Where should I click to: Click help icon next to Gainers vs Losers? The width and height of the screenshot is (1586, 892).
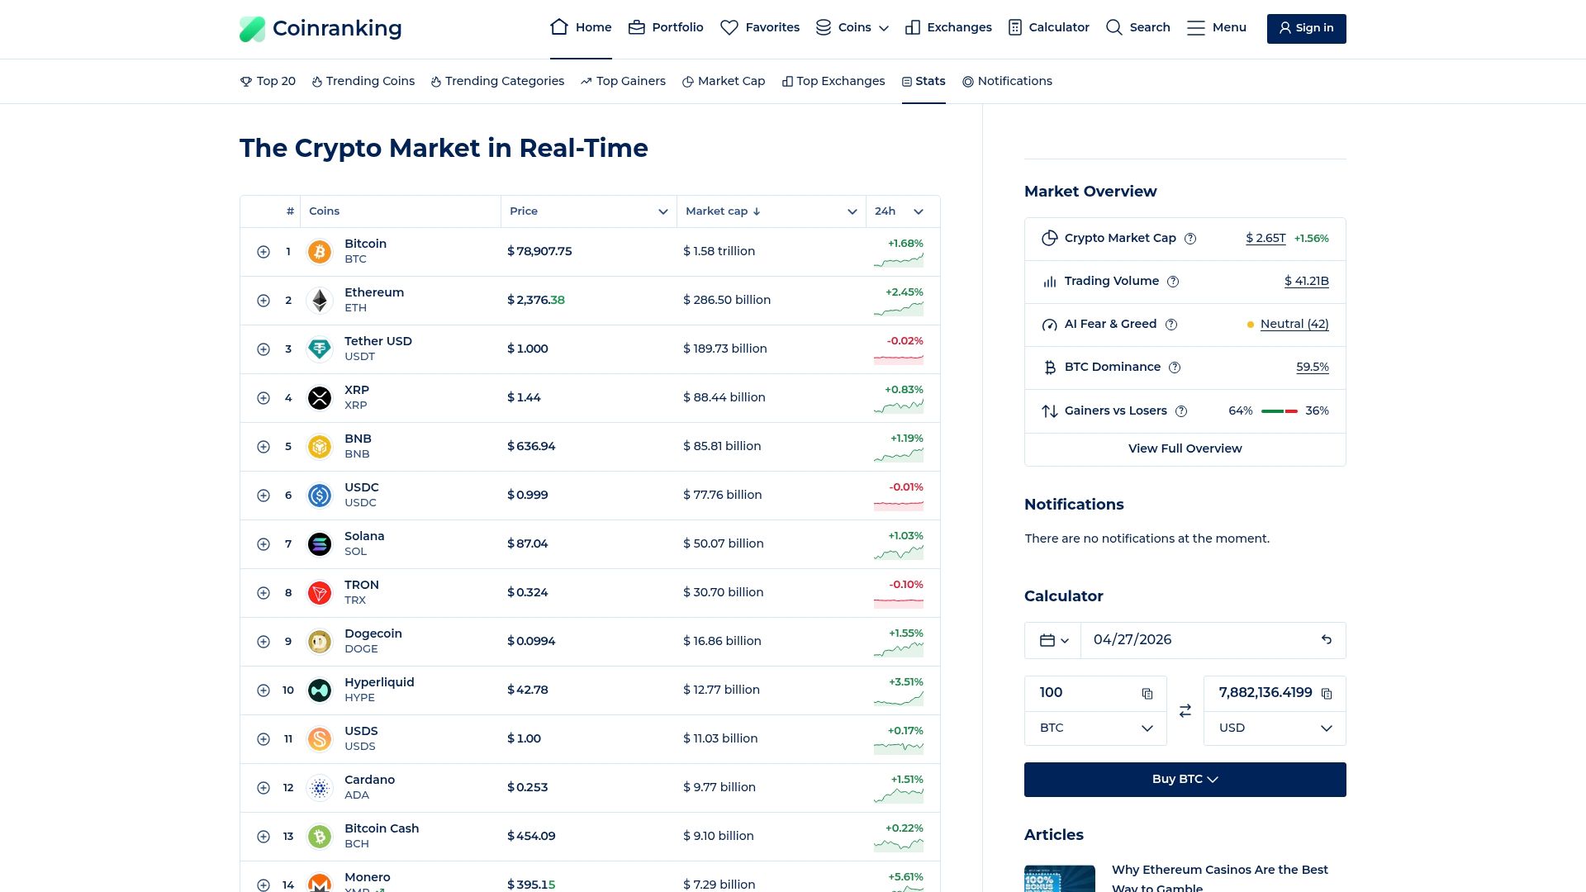1181,411
